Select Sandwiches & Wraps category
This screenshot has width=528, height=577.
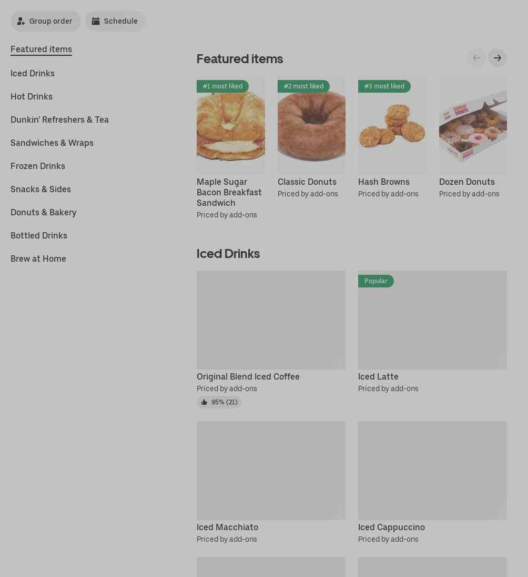pos(52,143)
